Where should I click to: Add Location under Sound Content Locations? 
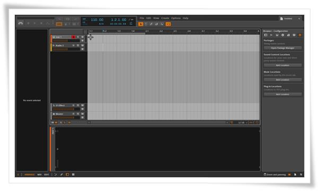pos(282,65)
